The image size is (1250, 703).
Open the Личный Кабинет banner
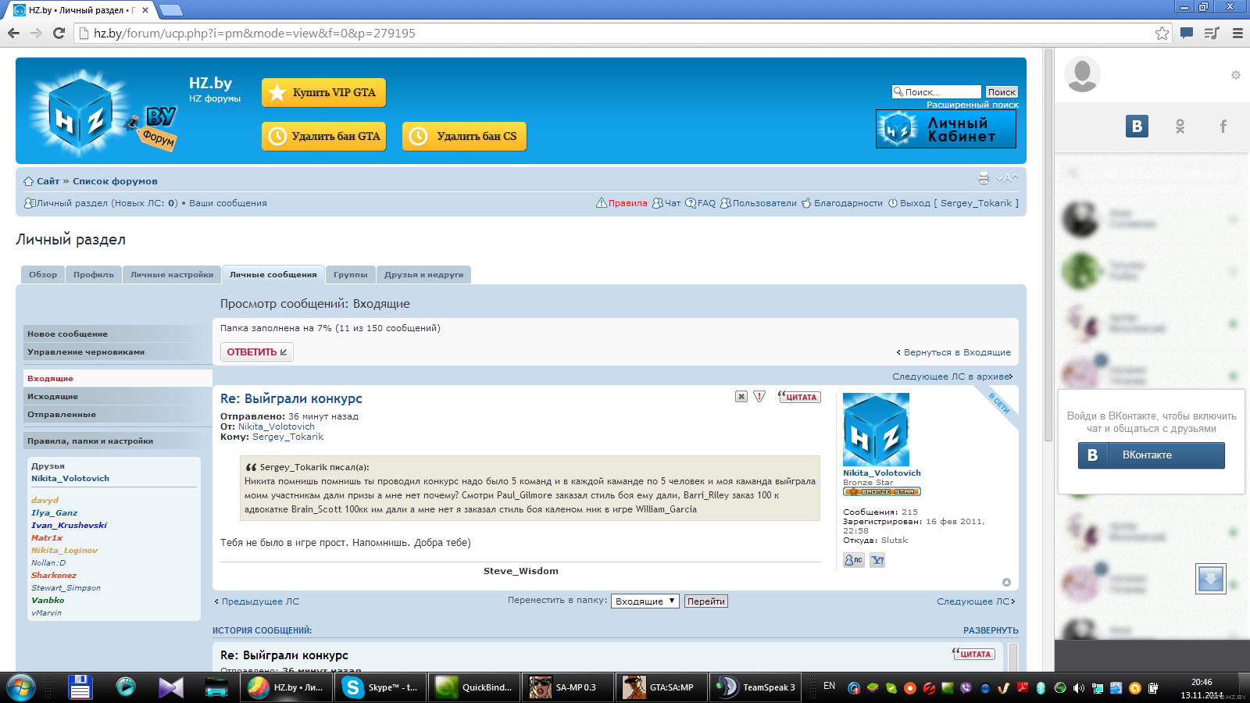pos(946,129)
